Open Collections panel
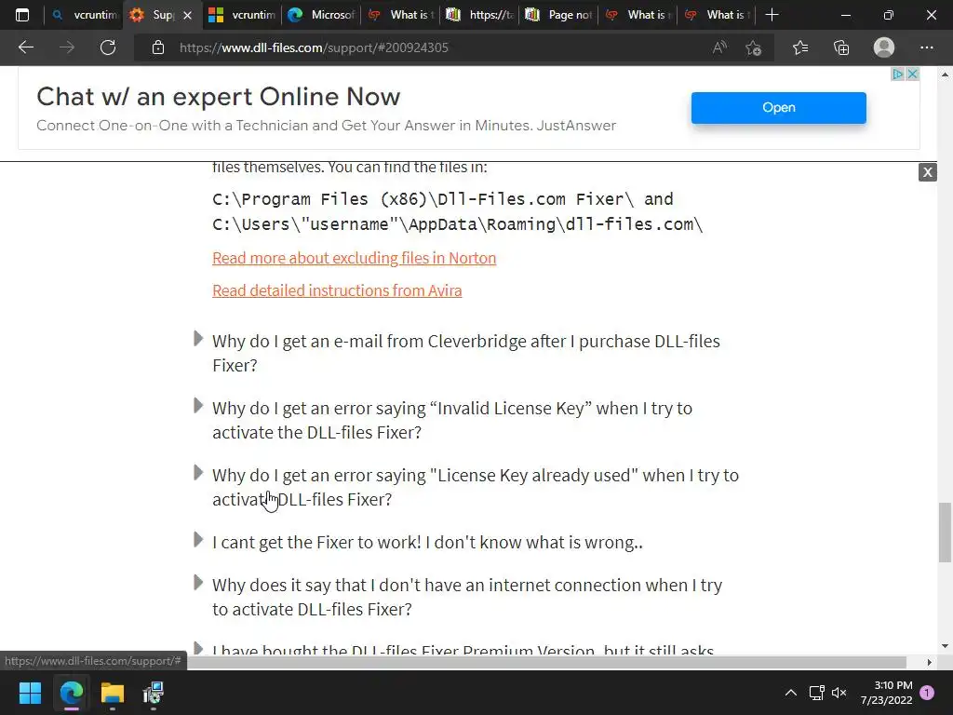The height and width of the screenshot is (715, 953). coord(841,47)
